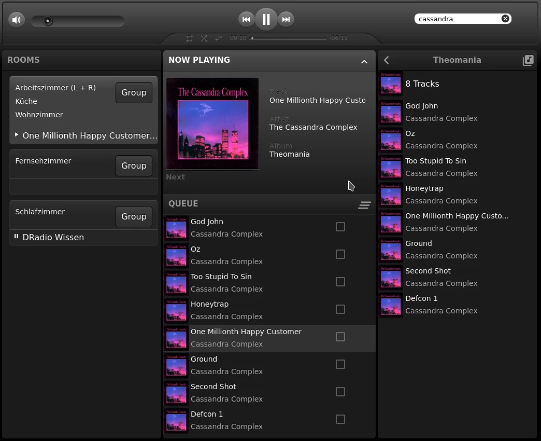Group the Arbeitszimmer room zone

click(x=134, y=92)
